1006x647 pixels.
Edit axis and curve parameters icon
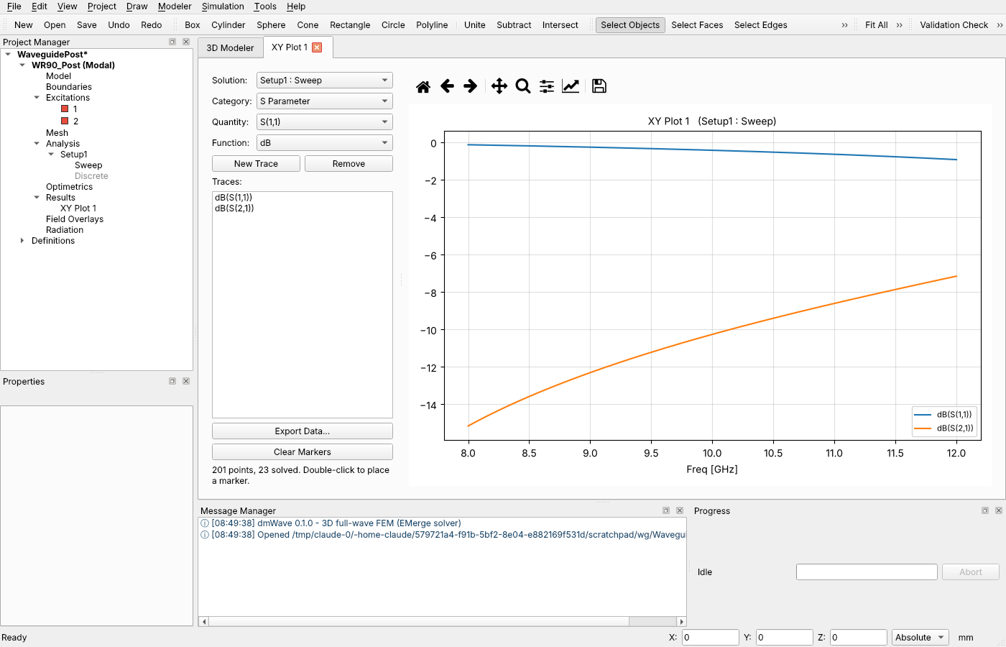pos(571,86)
